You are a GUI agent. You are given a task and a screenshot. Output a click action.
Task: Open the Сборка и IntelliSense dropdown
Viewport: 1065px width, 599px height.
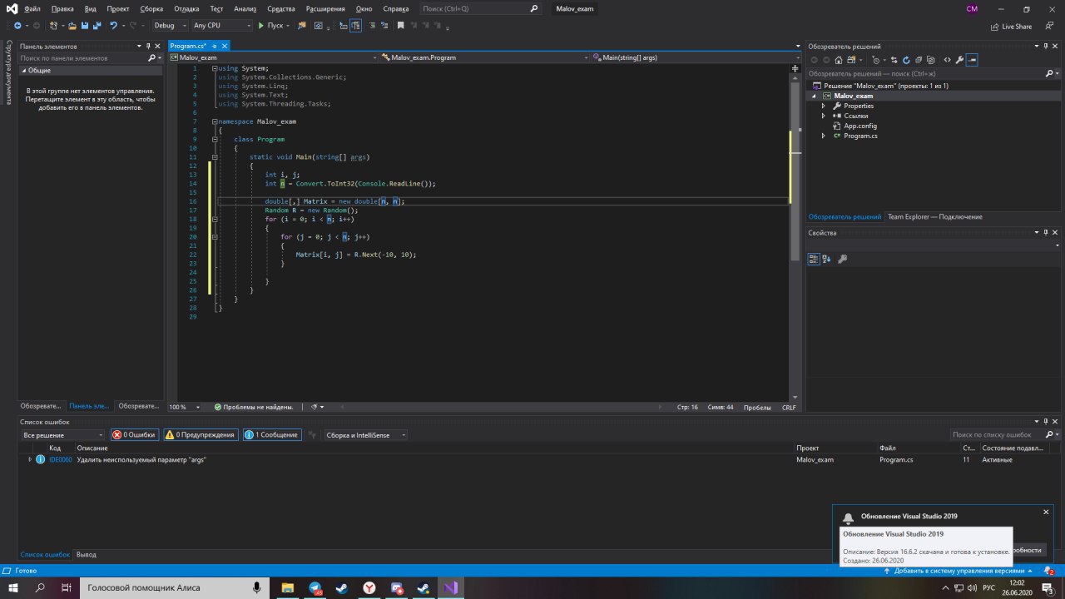(x=365, y=435)
